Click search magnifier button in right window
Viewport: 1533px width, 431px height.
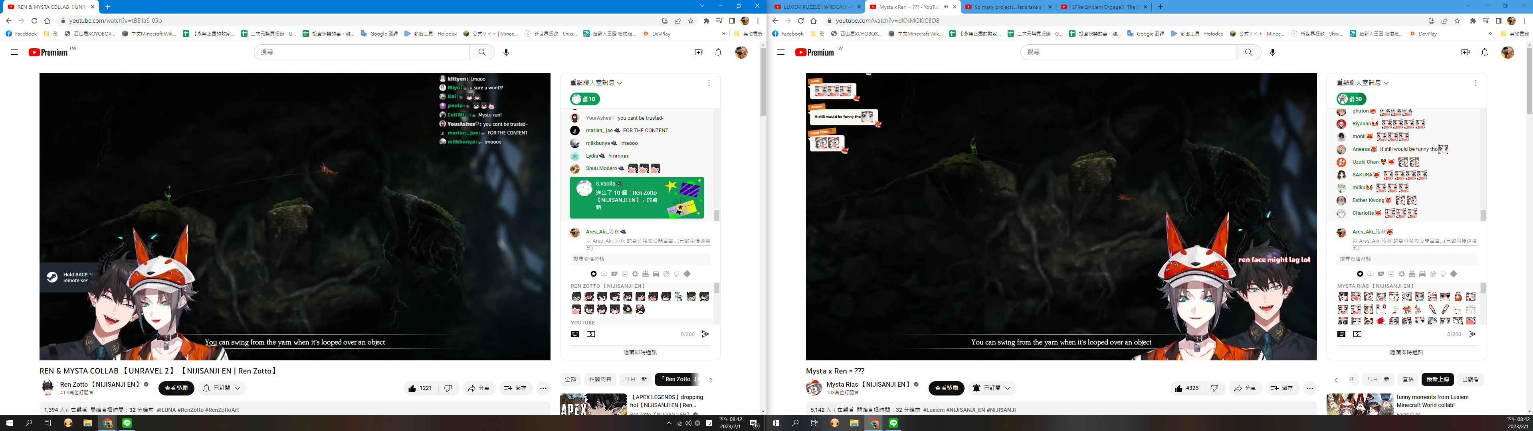point(1248,52)
